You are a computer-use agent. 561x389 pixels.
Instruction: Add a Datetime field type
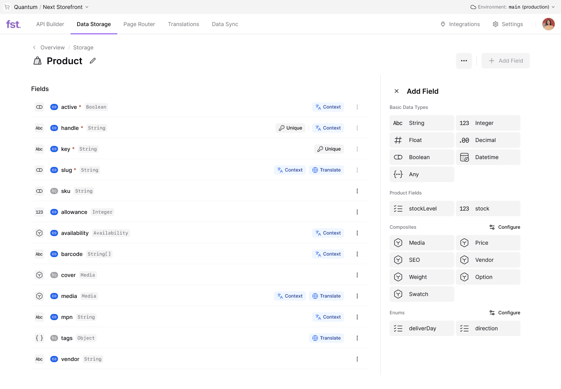(488, 157)
